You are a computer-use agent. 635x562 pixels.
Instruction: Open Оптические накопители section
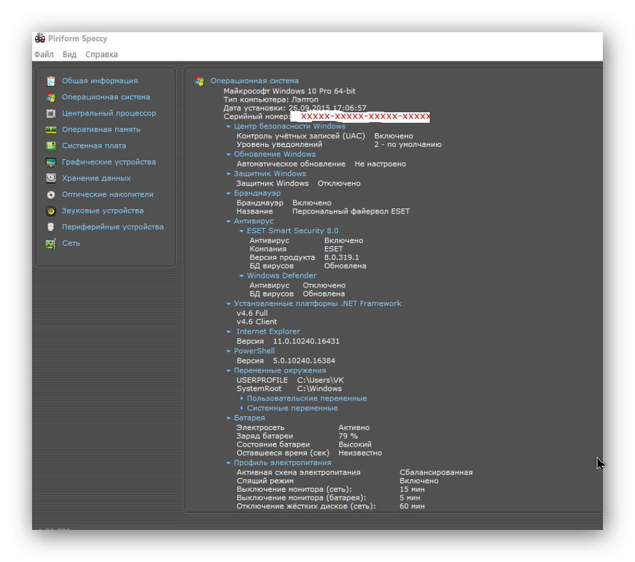click(107, 194)
